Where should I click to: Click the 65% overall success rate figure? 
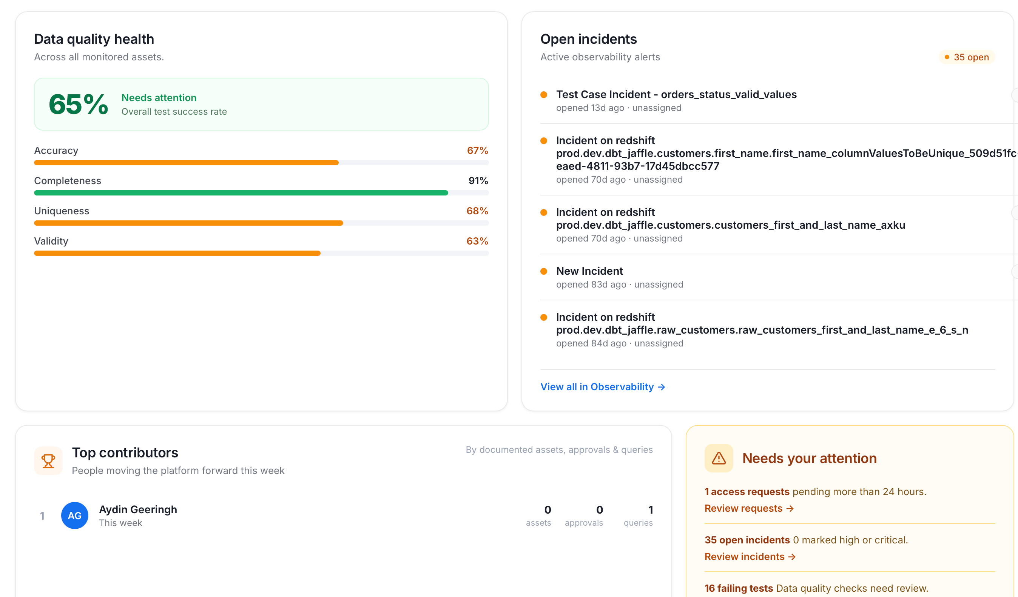coord(79,104)
